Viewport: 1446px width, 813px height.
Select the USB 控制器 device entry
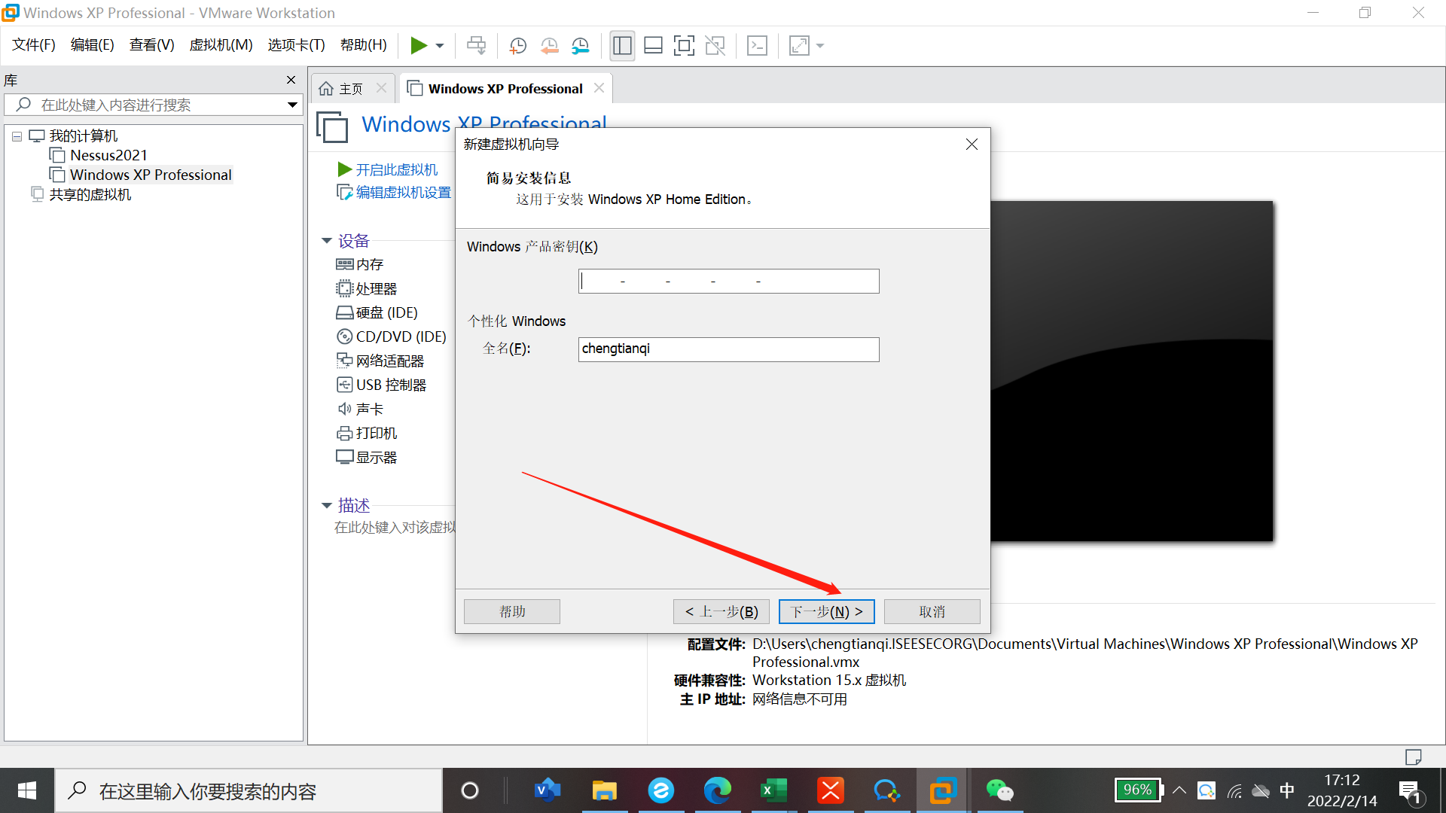(381, 385)
